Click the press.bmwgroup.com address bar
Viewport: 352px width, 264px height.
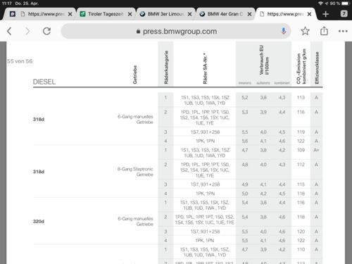click(176, 31)
